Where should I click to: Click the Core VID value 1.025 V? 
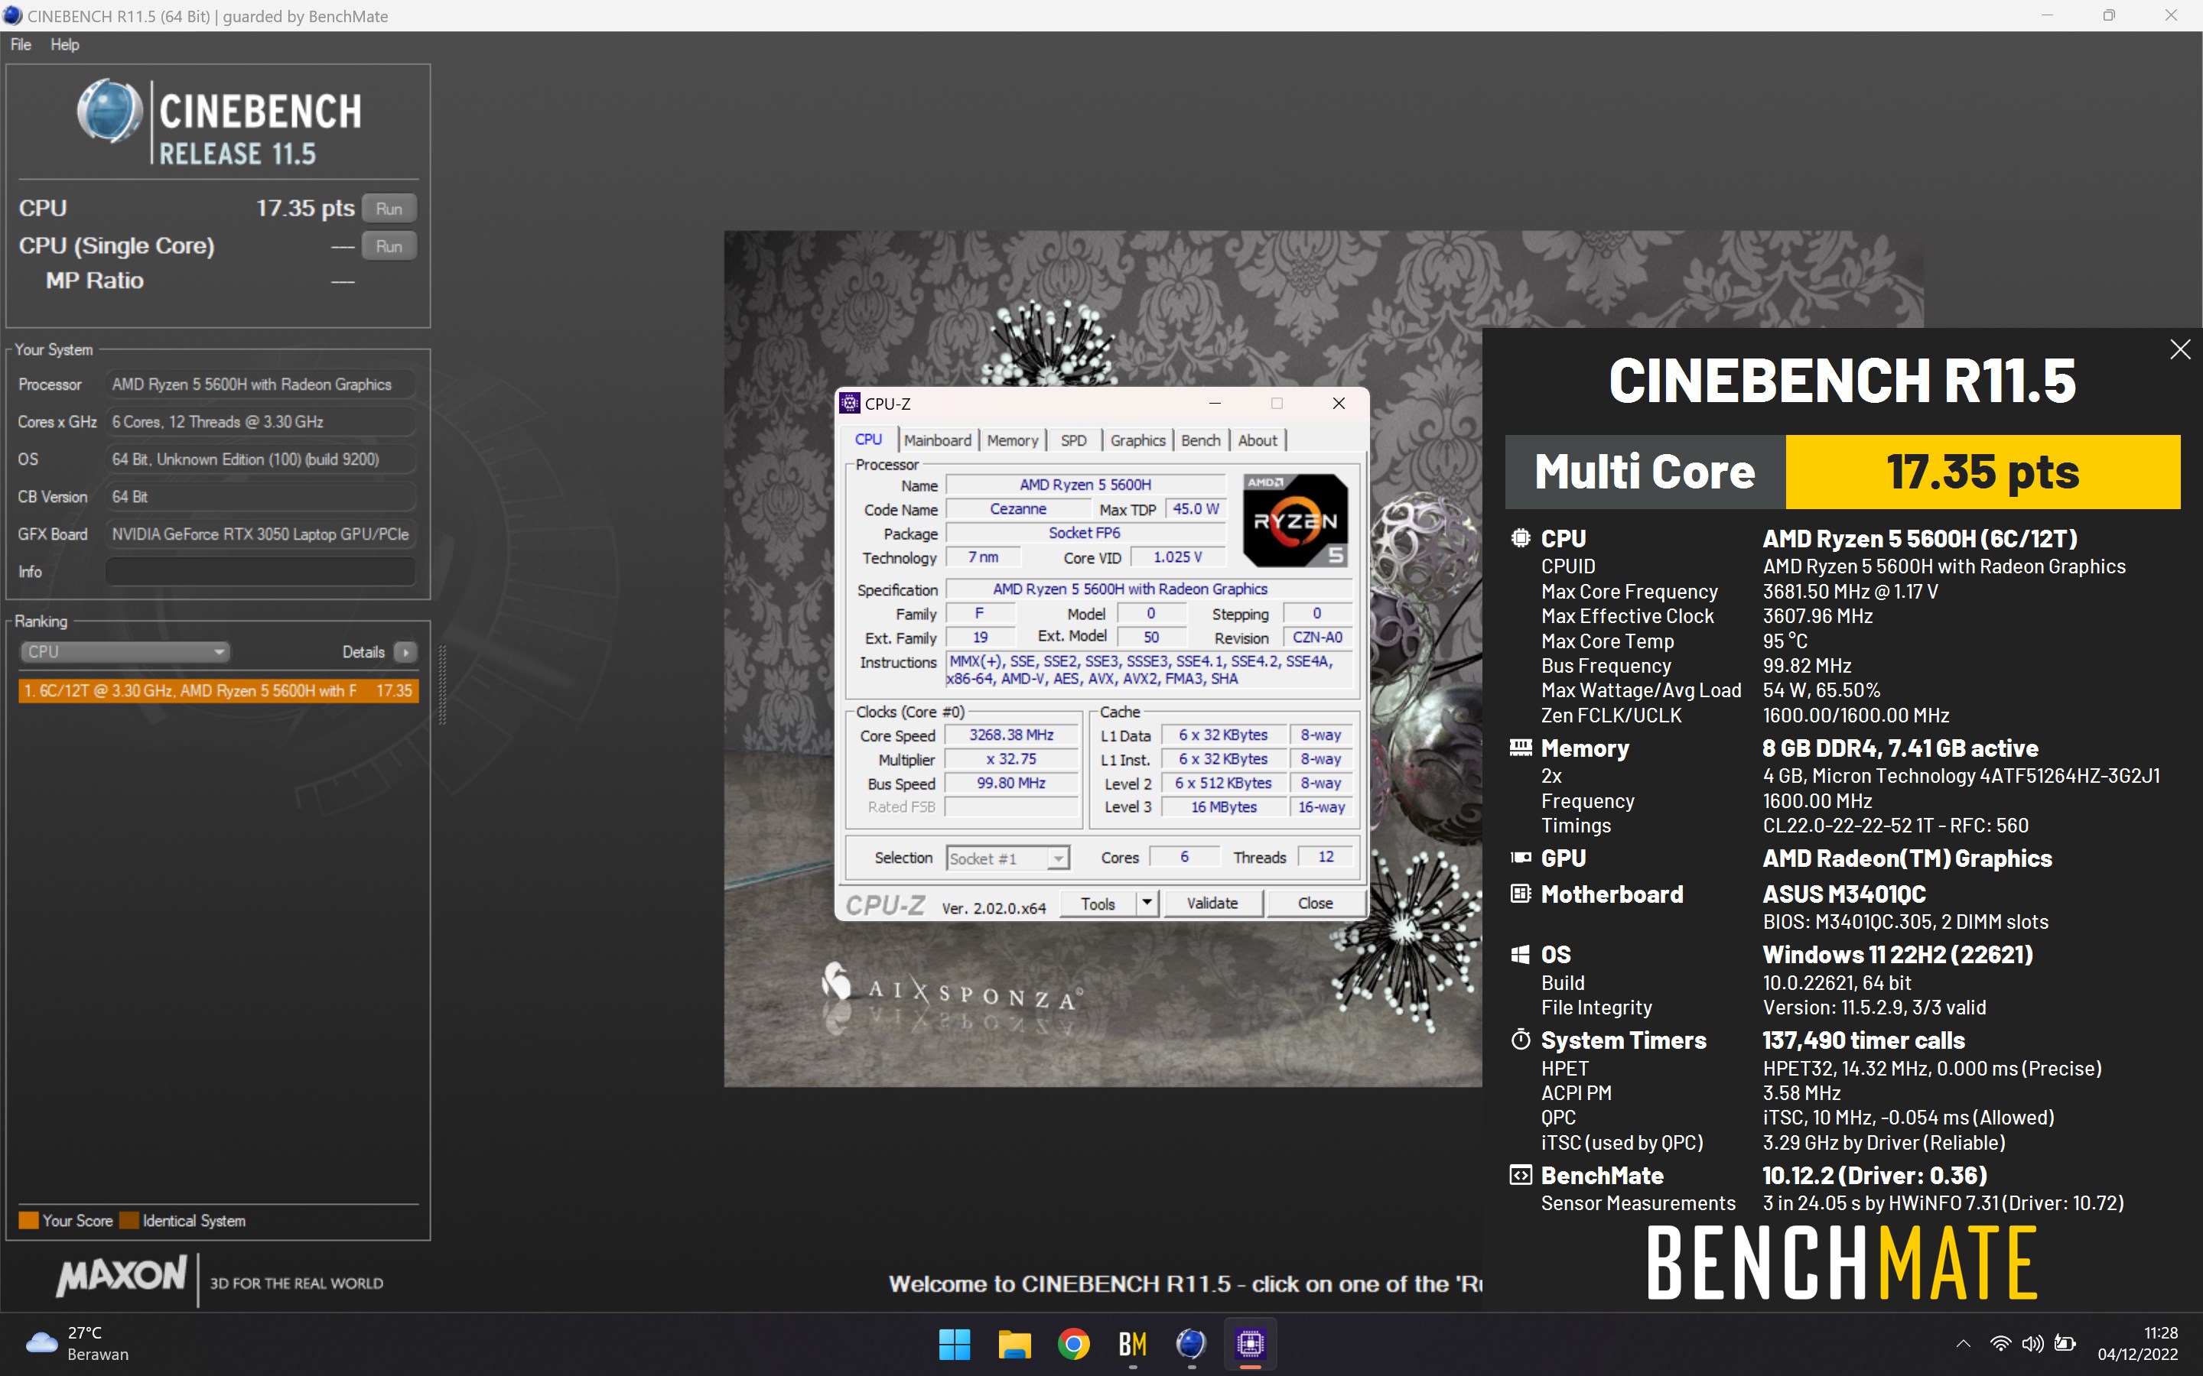pyautogui.click(x=1177, y=557)
